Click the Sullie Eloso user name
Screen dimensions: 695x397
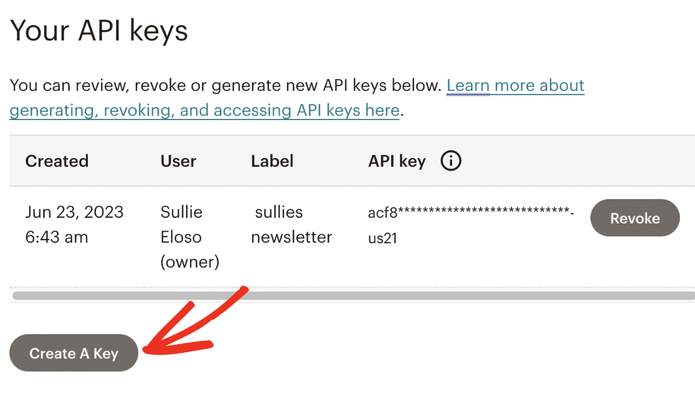click(181, 224)
